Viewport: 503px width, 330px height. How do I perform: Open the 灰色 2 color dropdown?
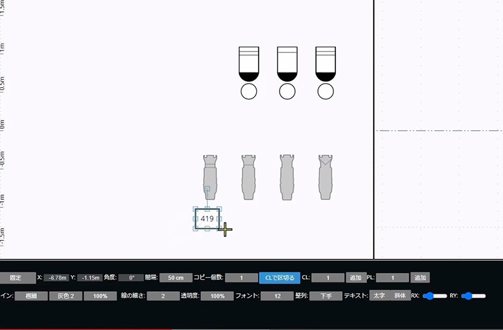(65, 296)
